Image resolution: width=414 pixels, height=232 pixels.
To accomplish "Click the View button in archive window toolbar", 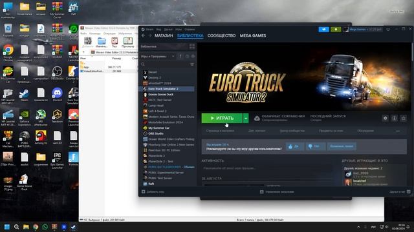I will pos(128,42).
